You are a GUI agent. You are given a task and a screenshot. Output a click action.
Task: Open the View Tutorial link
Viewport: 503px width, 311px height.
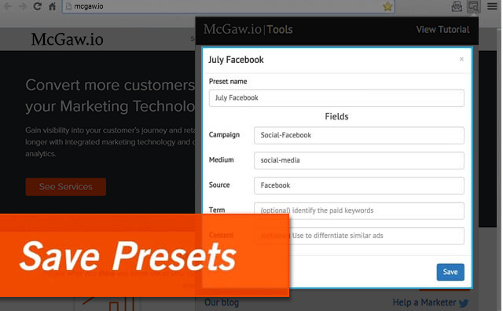coord(442,30)
